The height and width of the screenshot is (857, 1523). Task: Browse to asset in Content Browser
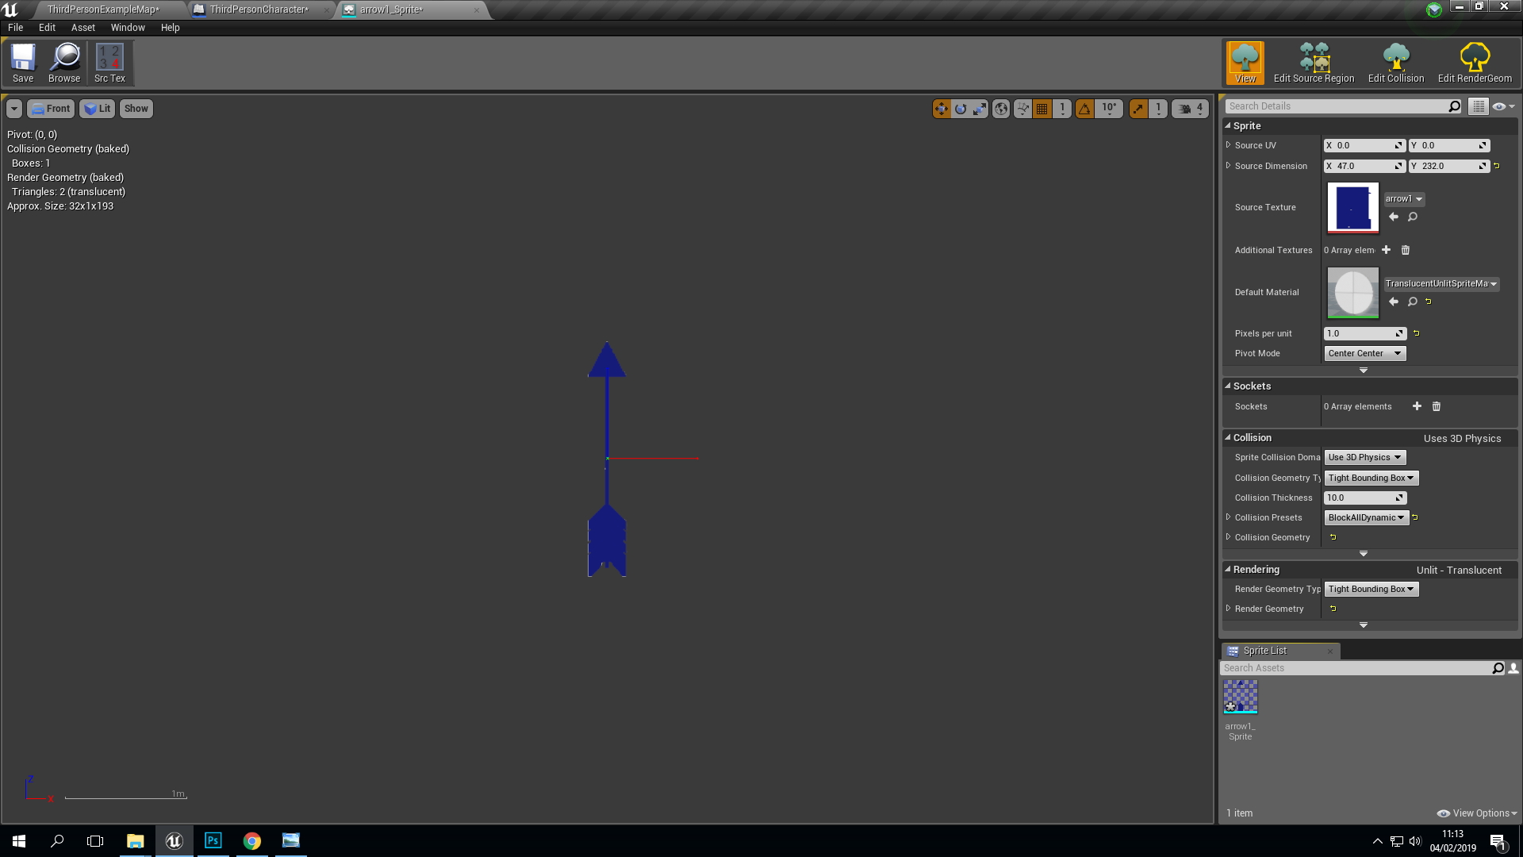tap(64, 63)
